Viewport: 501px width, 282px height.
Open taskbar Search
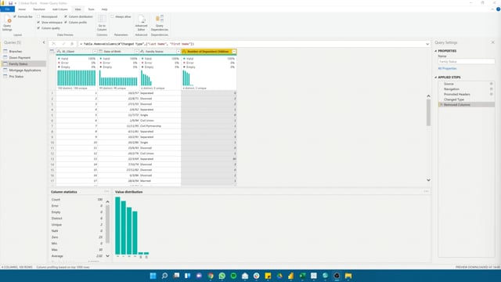click(164, 276)
